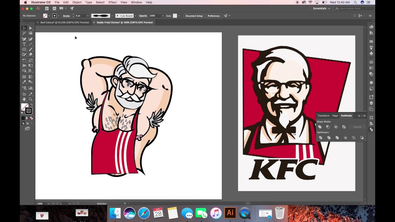Select the Hand tool

tap(24, 99)
